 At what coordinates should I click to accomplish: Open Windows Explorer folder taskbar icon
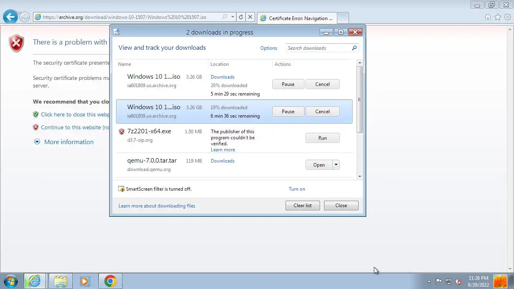[x=60, y=281]
